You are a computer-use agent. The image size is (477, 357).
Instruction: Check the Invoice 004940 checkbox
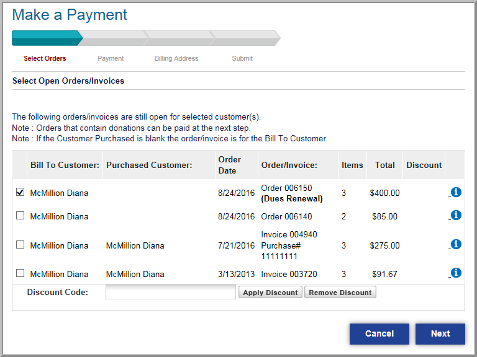(20, 244)
